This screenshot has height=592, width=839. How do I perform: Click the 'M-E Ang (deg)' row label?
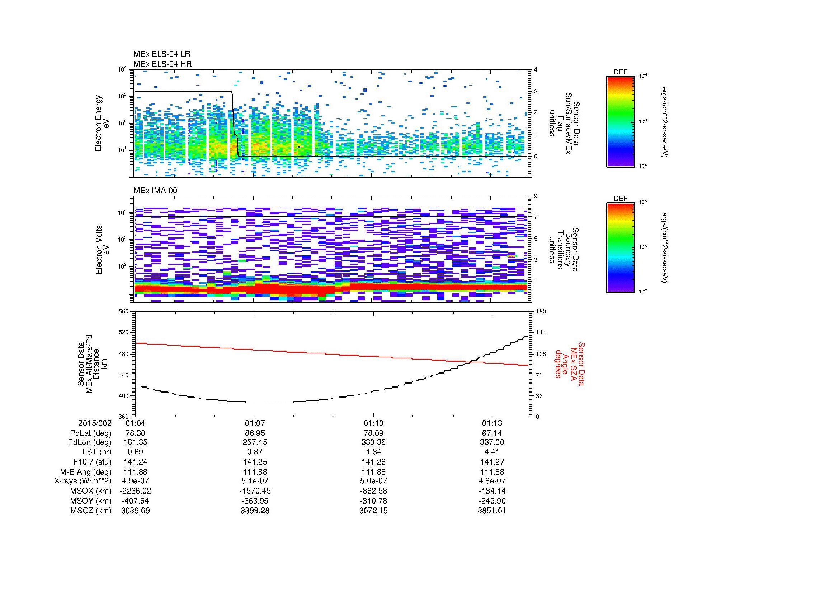[85, 472]
